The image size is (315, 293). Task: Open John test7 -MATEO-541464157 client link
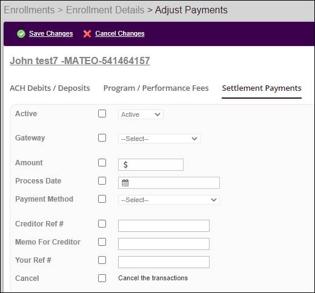(80, 61)
